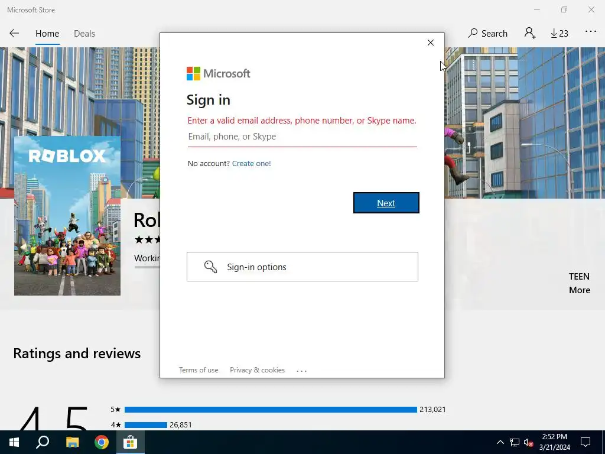Viewport: 605px width, 454px height.
Task: Click the muted volume tray icon
Action: 528,442
